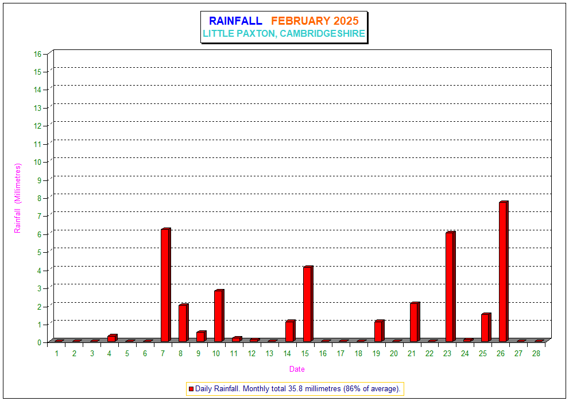Click y-axis value label '8'
This screenshot has height=401, width=569.
40,198
